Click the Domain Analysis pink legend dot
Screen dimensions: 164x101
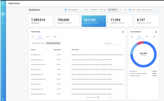coord(130,76)
